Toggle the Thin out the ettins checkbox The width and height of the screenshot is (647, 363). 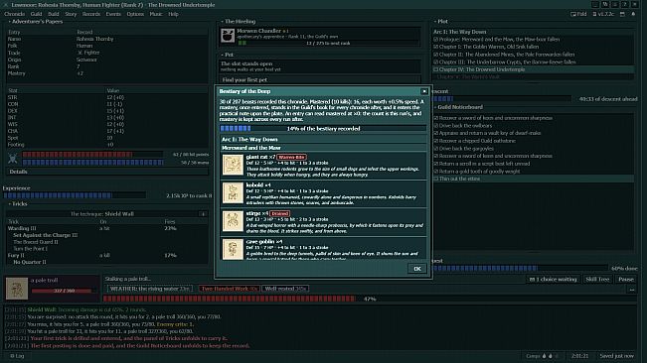(x=435, y=180)
